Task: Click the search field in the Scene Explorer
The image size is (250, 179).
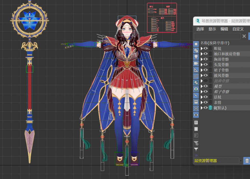Action: pos(217,36)
